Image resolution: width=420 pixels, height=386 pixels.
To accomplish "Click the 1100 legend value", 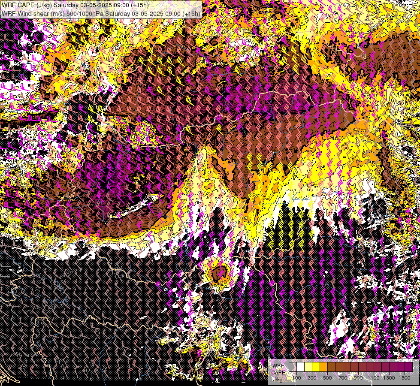I will point(373,378).
